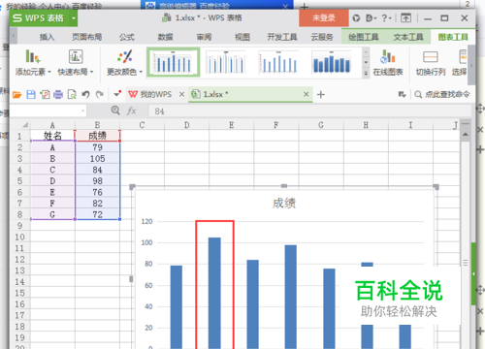Click the undo arrow icon
This screenshot has width=485, height=349.
coord(85,94)
